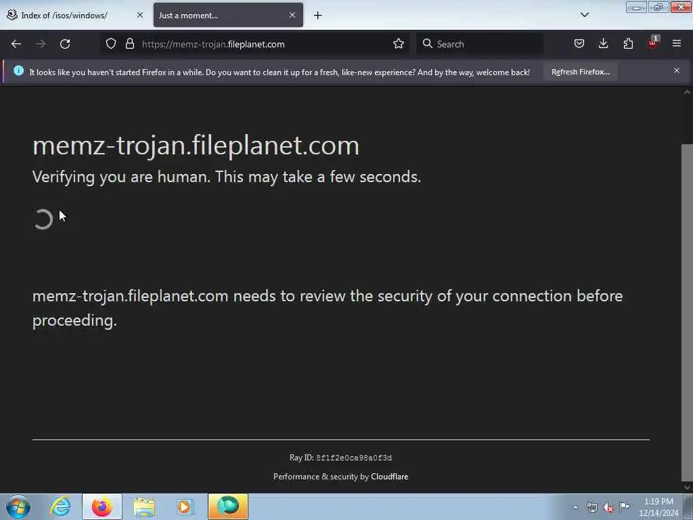Launch Internet Explorer from taskbar
Image resolution: width=693 pixels, height=520 pixels.
pos(60,506)
